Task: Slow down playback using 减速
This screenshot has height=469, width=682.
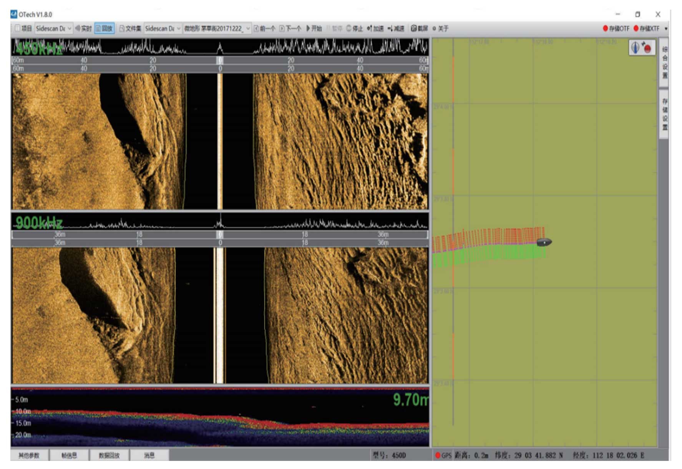Action: pyautogui.click(x=396, y=28)
